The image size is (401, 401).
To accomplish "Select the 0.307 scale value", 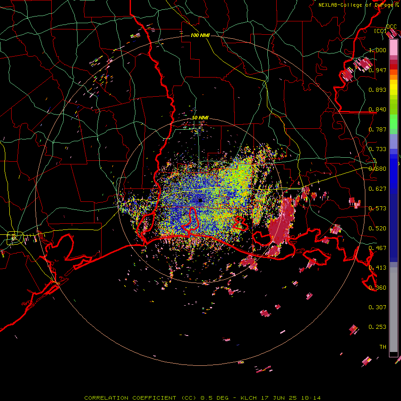I will click(377, 307).
